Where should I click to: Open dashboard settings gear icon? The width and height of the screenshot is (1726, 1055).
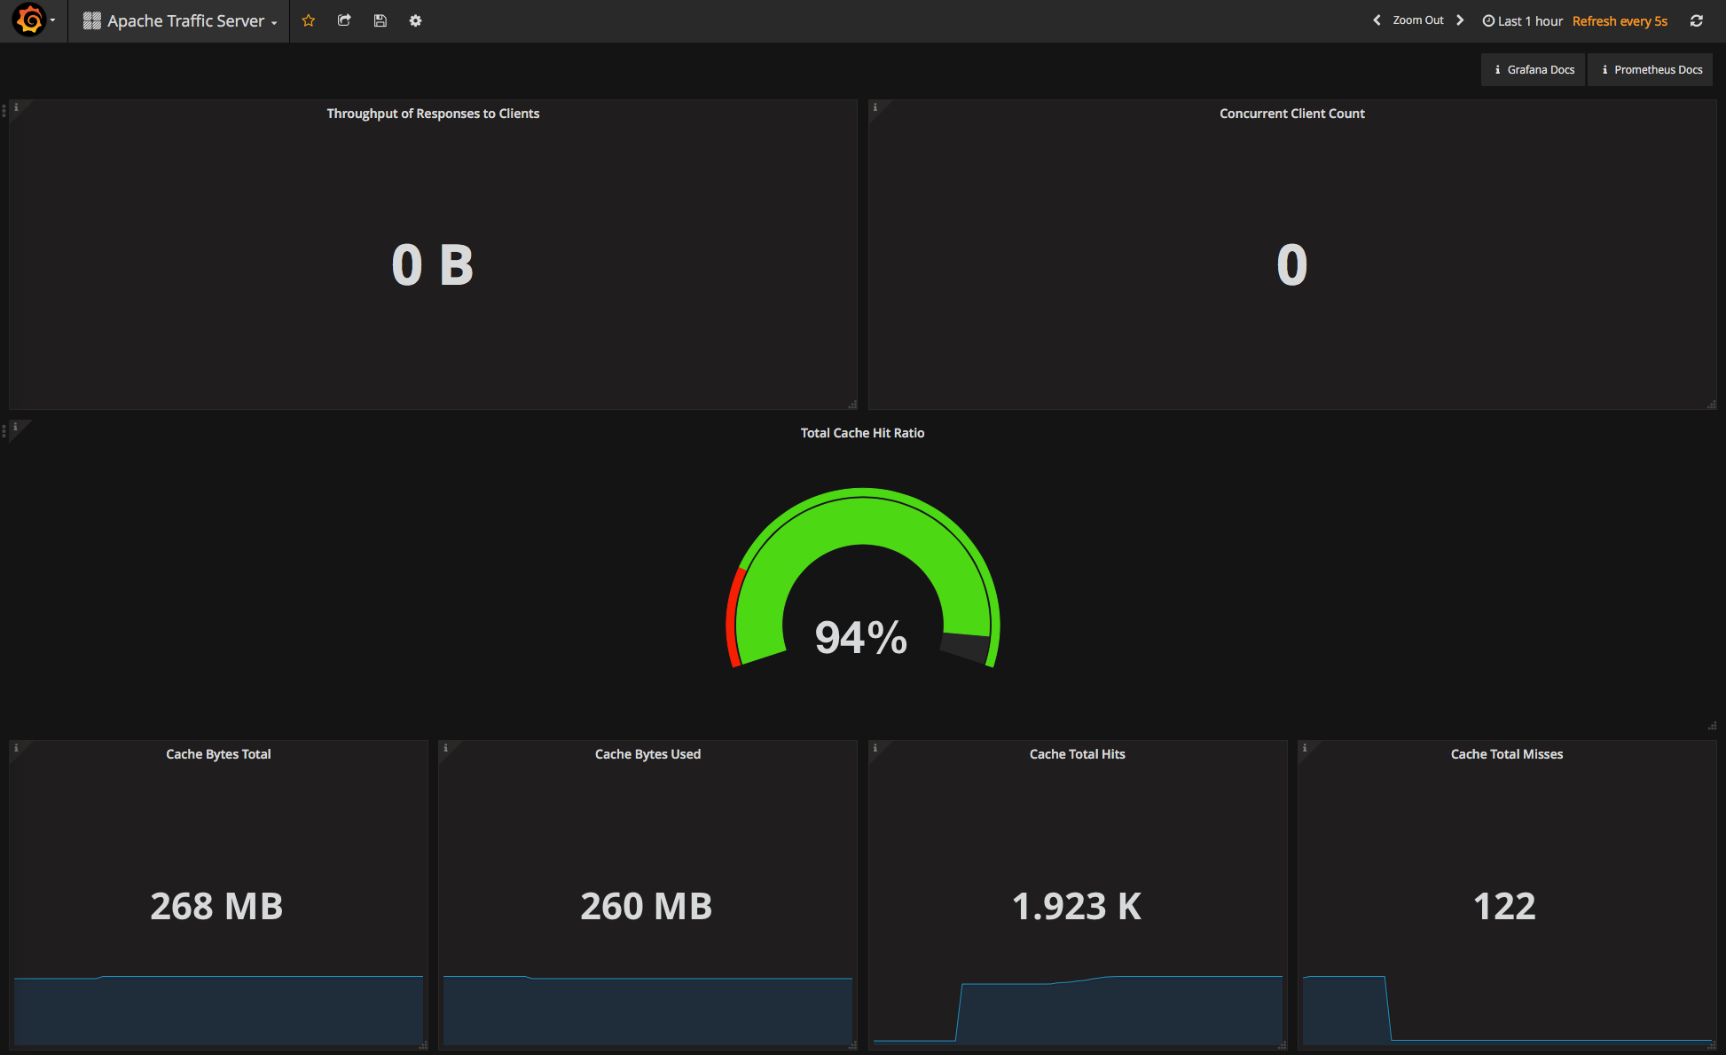pyautogui.click(x=415, y=20)
